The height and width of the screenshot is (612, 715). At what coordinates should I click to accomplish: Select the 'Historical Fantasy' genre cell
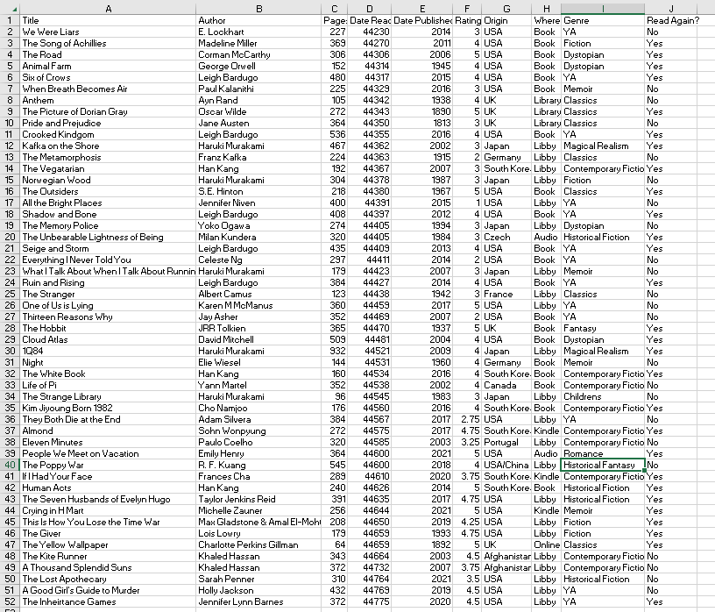point(605,465)
